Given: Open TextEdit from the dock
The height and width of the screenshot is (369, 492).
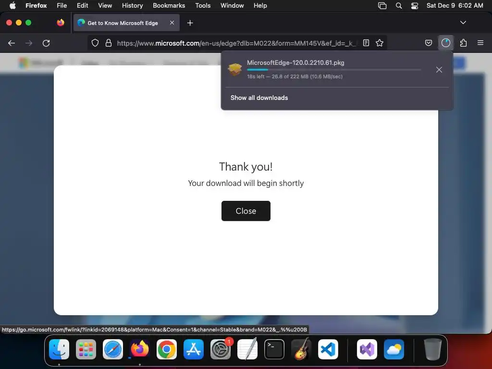Looking at the screenshot, I should (247, 349).
